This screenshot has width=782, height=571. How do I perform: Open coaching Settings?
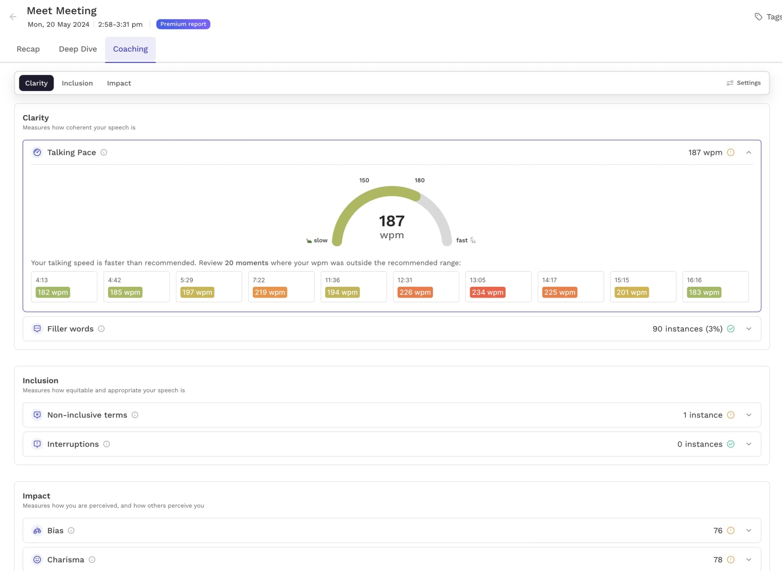(743, 83)
